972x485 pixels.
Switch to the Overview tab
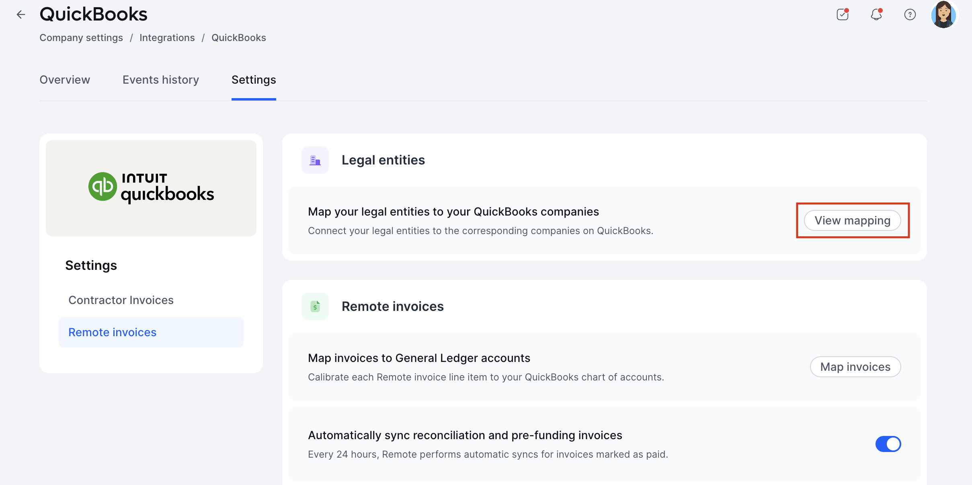pos(65,80)
